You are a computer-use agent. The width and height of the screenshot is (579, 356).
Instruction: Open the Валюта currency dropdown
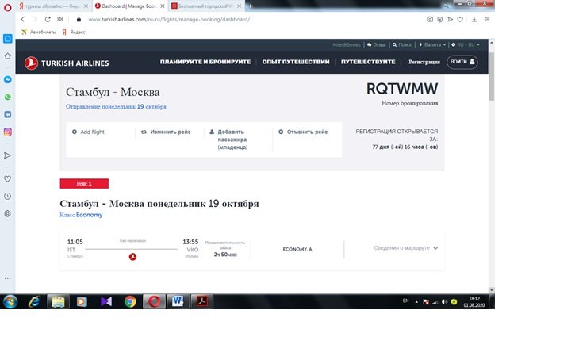click(x=432, y=44)
